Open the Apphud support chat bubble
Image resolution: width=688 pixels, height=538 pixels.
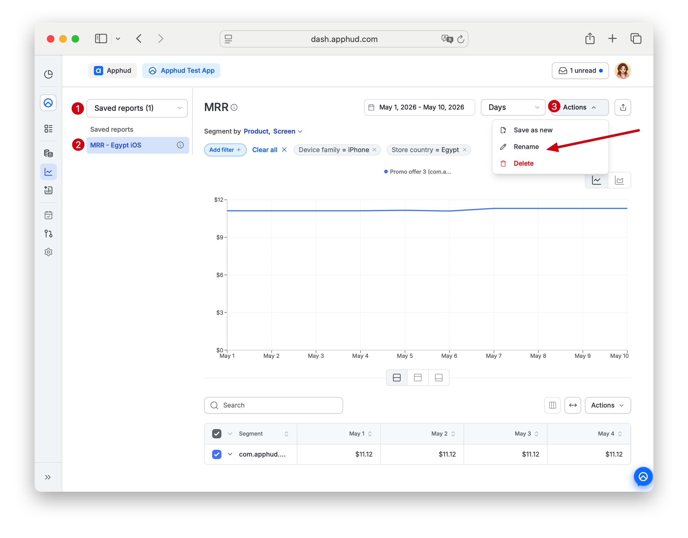click(x=643, y=477)
